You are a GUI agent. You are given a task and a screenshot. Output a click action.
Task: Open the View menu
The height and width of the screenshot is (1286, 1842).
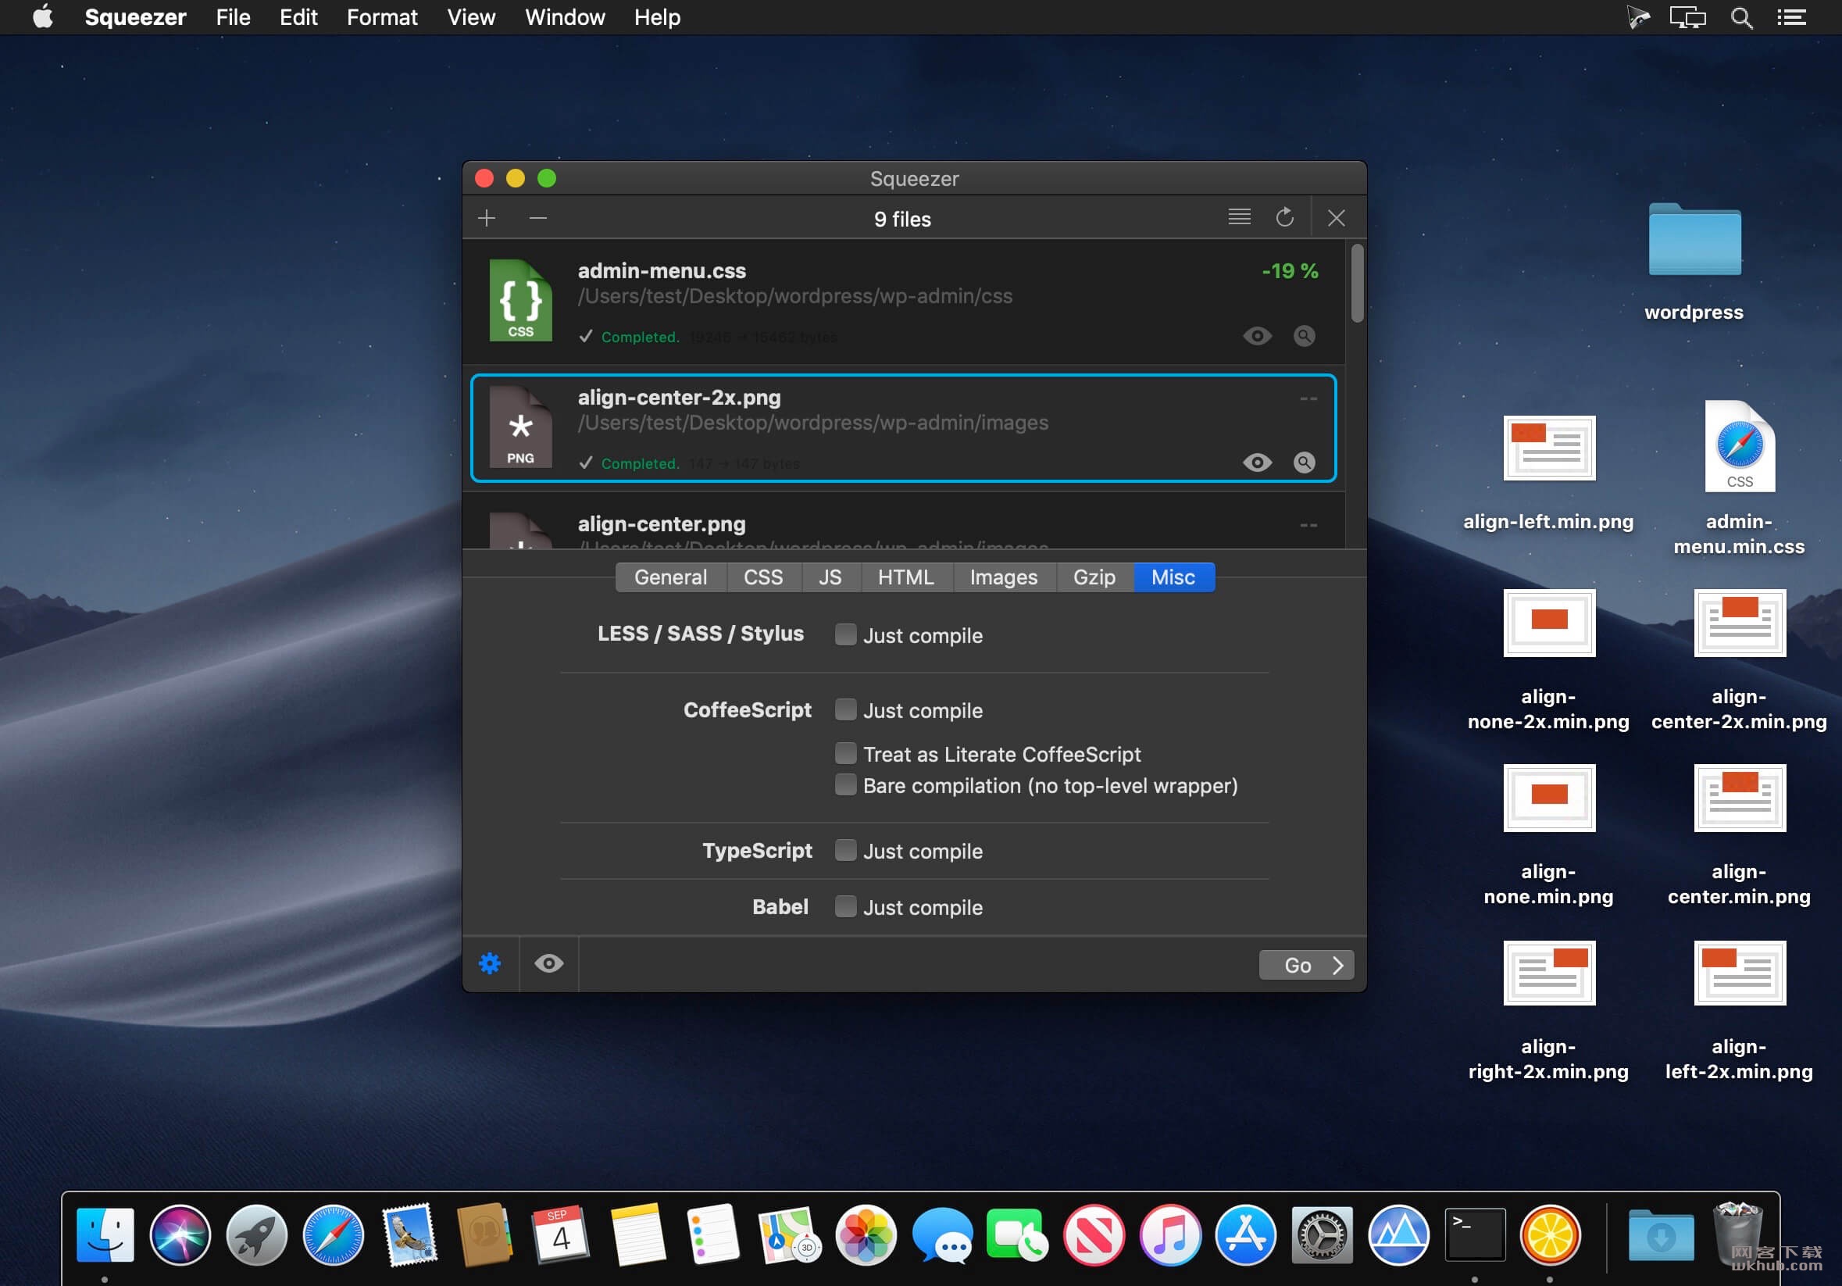click(471, 18)
